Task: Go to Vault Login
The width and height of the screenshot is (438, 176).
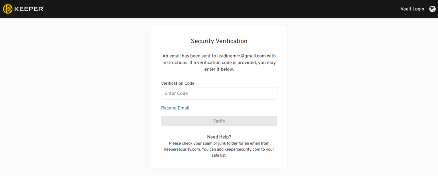Action: click(x=412, y=9)
